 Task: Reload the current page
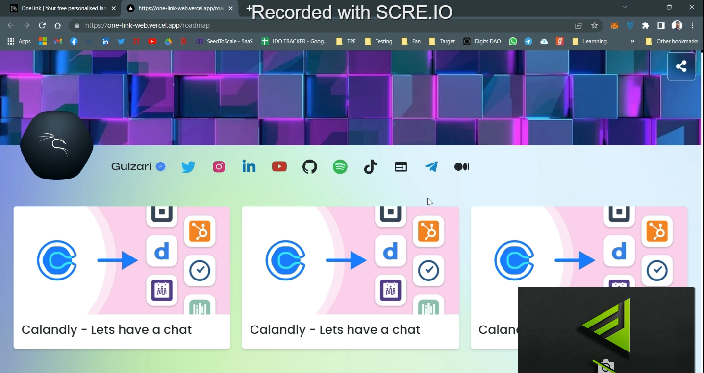(42, 25)
